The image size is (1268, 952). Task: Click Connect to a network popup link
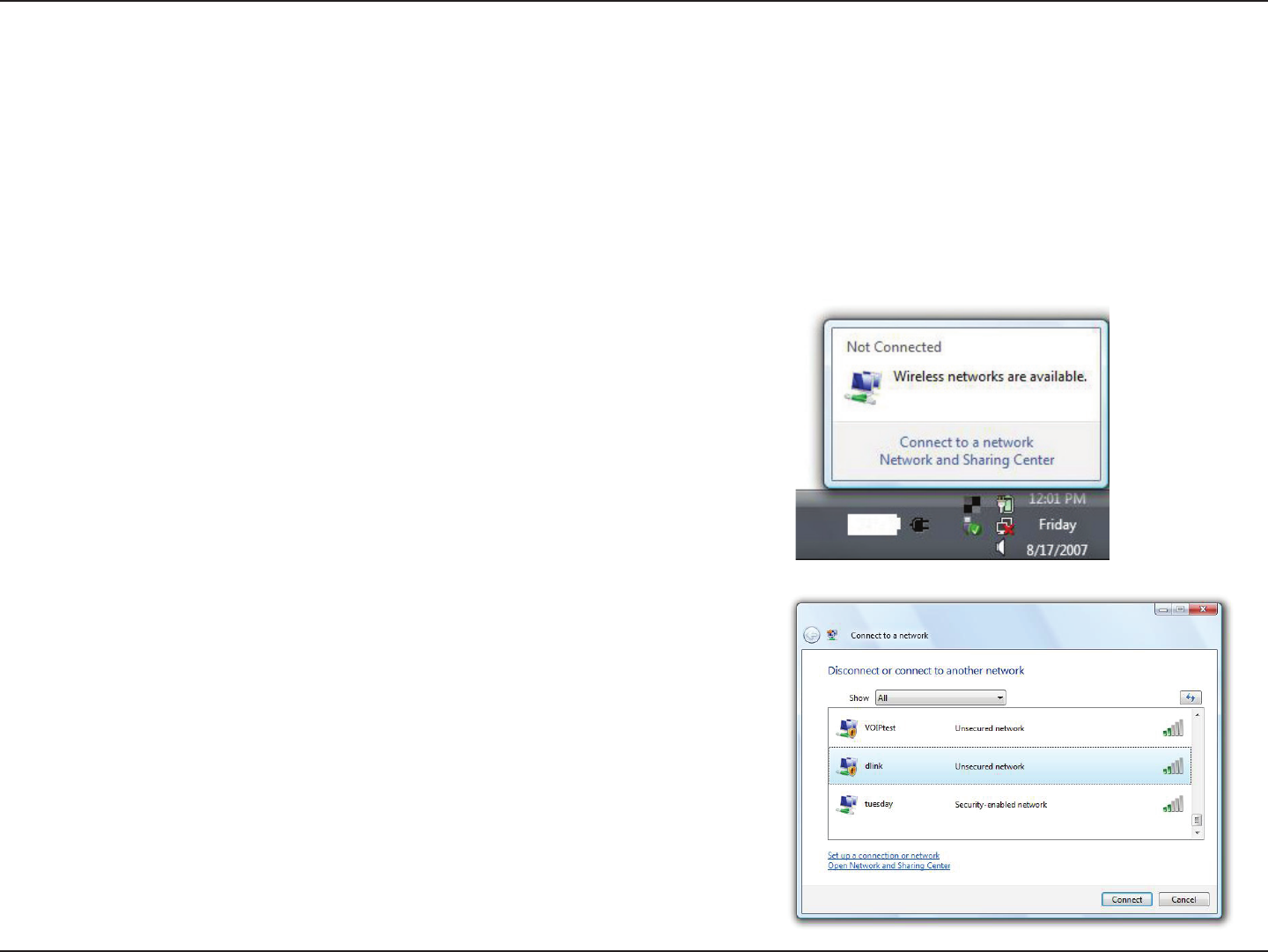(966, 442)
